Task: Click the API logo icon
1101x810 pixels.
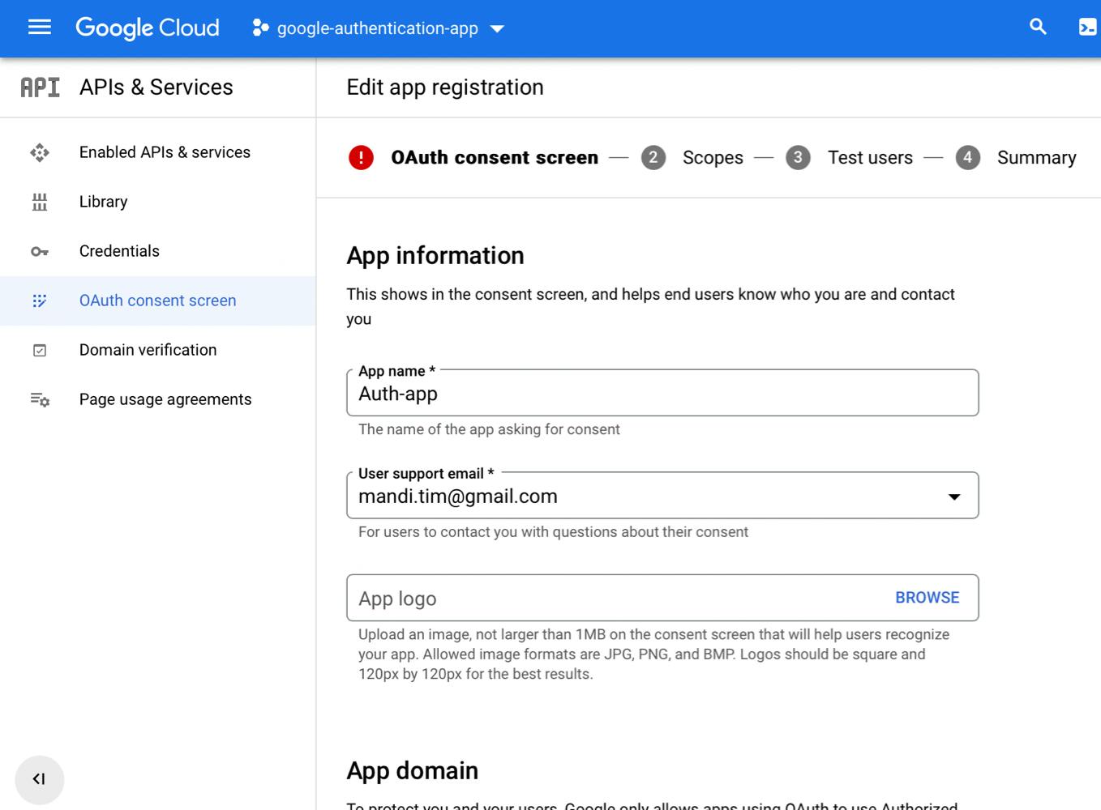Action: (40, 87)
